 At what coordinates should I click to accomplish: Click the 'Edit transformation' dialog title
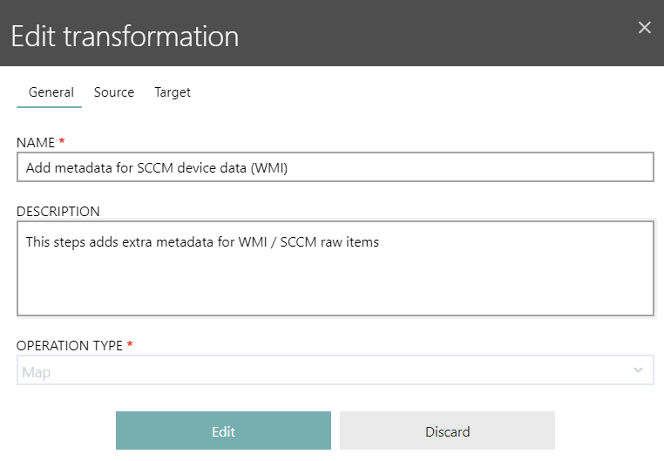125,36
